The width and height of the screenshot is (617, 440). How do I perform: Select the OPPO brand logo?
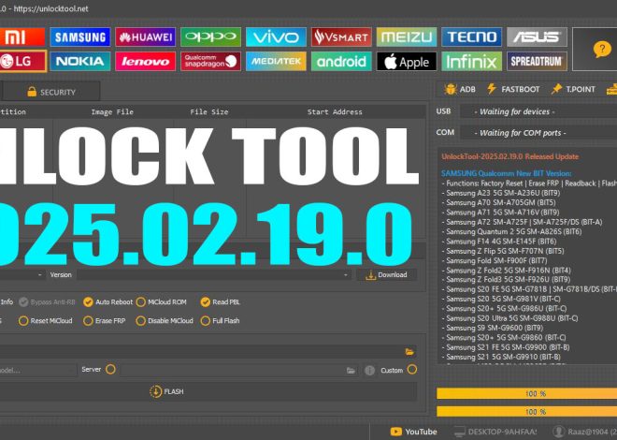(211, 37)
